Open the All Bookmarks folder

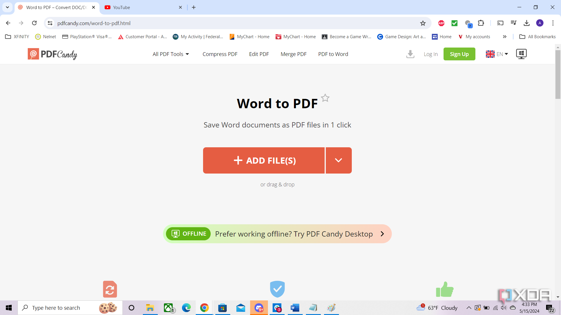point(537,36)
